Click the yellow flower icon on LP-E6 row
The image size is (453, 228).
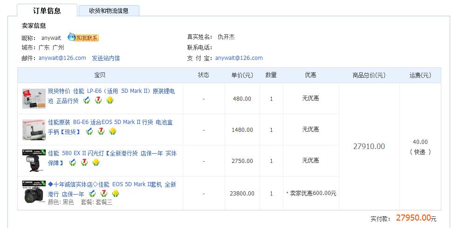[110, 100]
